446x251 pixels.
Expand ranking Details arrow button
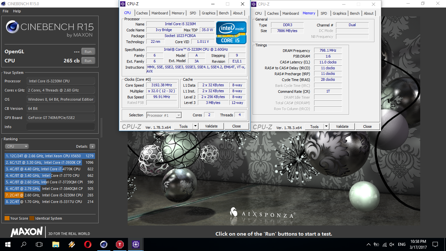coord(92,146)
